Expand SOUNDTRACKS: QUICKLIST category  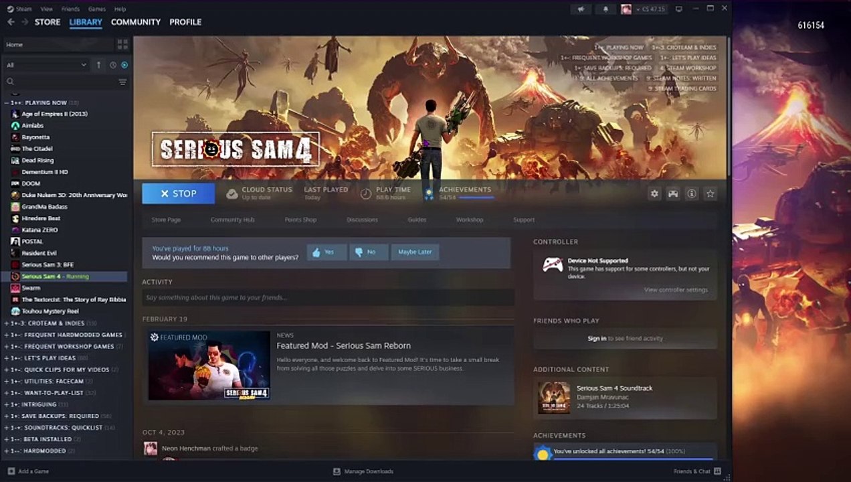(x=7, y=428)
